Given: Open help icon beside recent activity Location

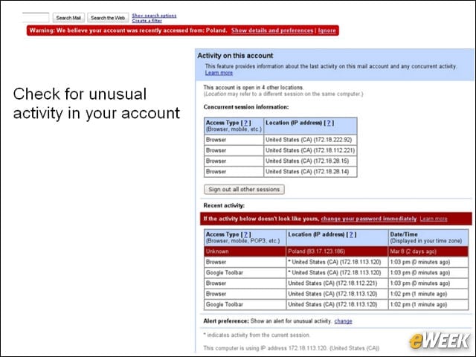Looking at the screenshot, I should click(351, 234).
